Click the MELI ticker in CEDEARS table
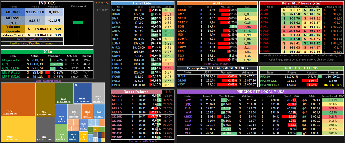 pos(182,77)
